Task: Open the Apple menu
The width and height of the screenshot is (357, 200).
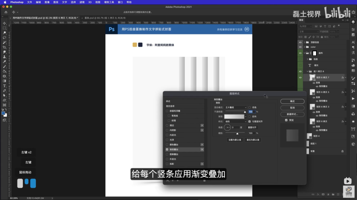Action: click(x=5, y=2)
